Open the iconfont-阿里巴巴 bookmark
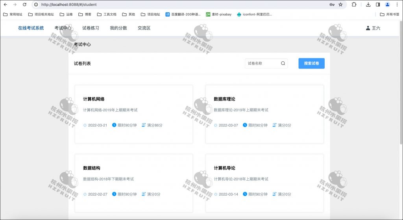 (x=255, y=15)
